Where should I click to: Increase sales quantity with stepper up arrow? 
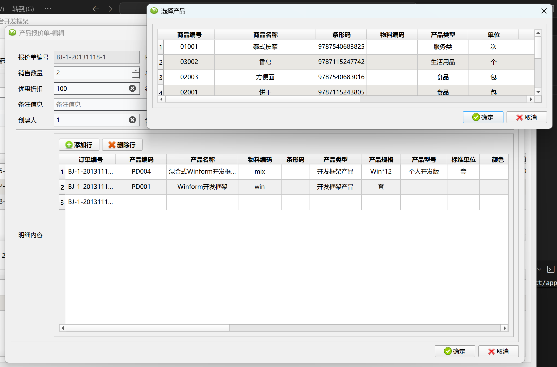click(x=136, y=70)
